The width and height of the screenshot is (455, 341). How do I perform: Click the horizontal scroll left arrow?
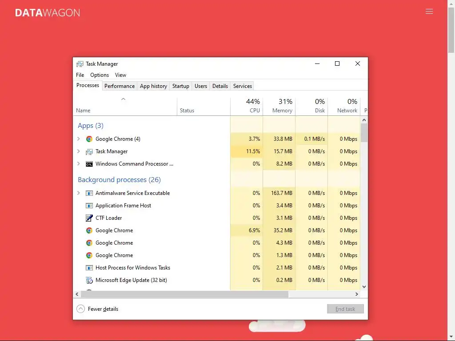pos(77,294)
